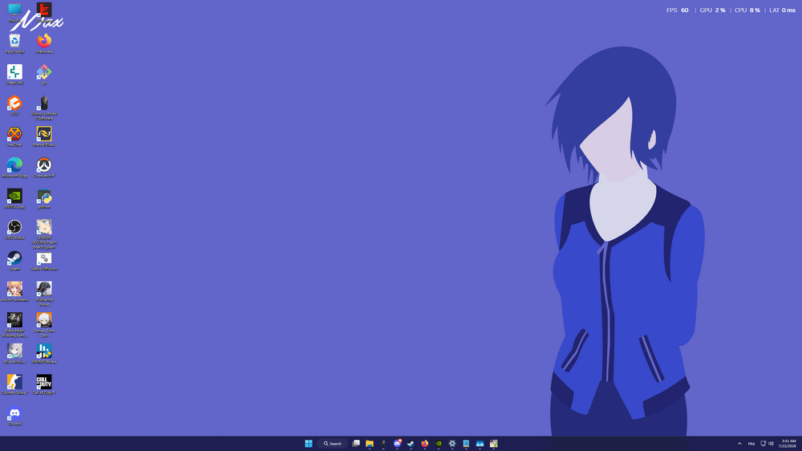Select the SENRAN KAGURA Peach Beach Splash shortcut
Viewport: 802px width, 451px height.
44,234
